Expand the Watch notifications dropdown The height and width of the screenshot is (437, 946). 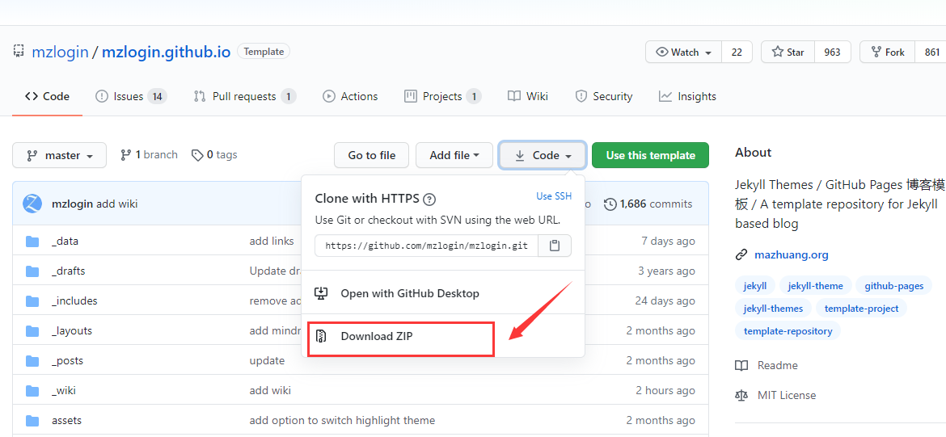(x=683, y=53)
